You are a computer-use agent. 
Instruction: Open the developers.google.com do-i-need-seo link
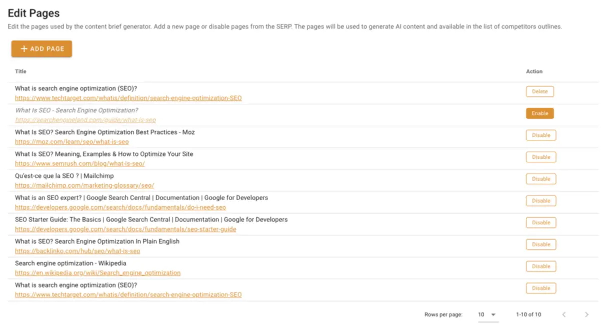(120, 207)
